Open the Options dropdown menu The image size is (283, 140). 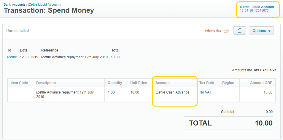tap(261, 31)
